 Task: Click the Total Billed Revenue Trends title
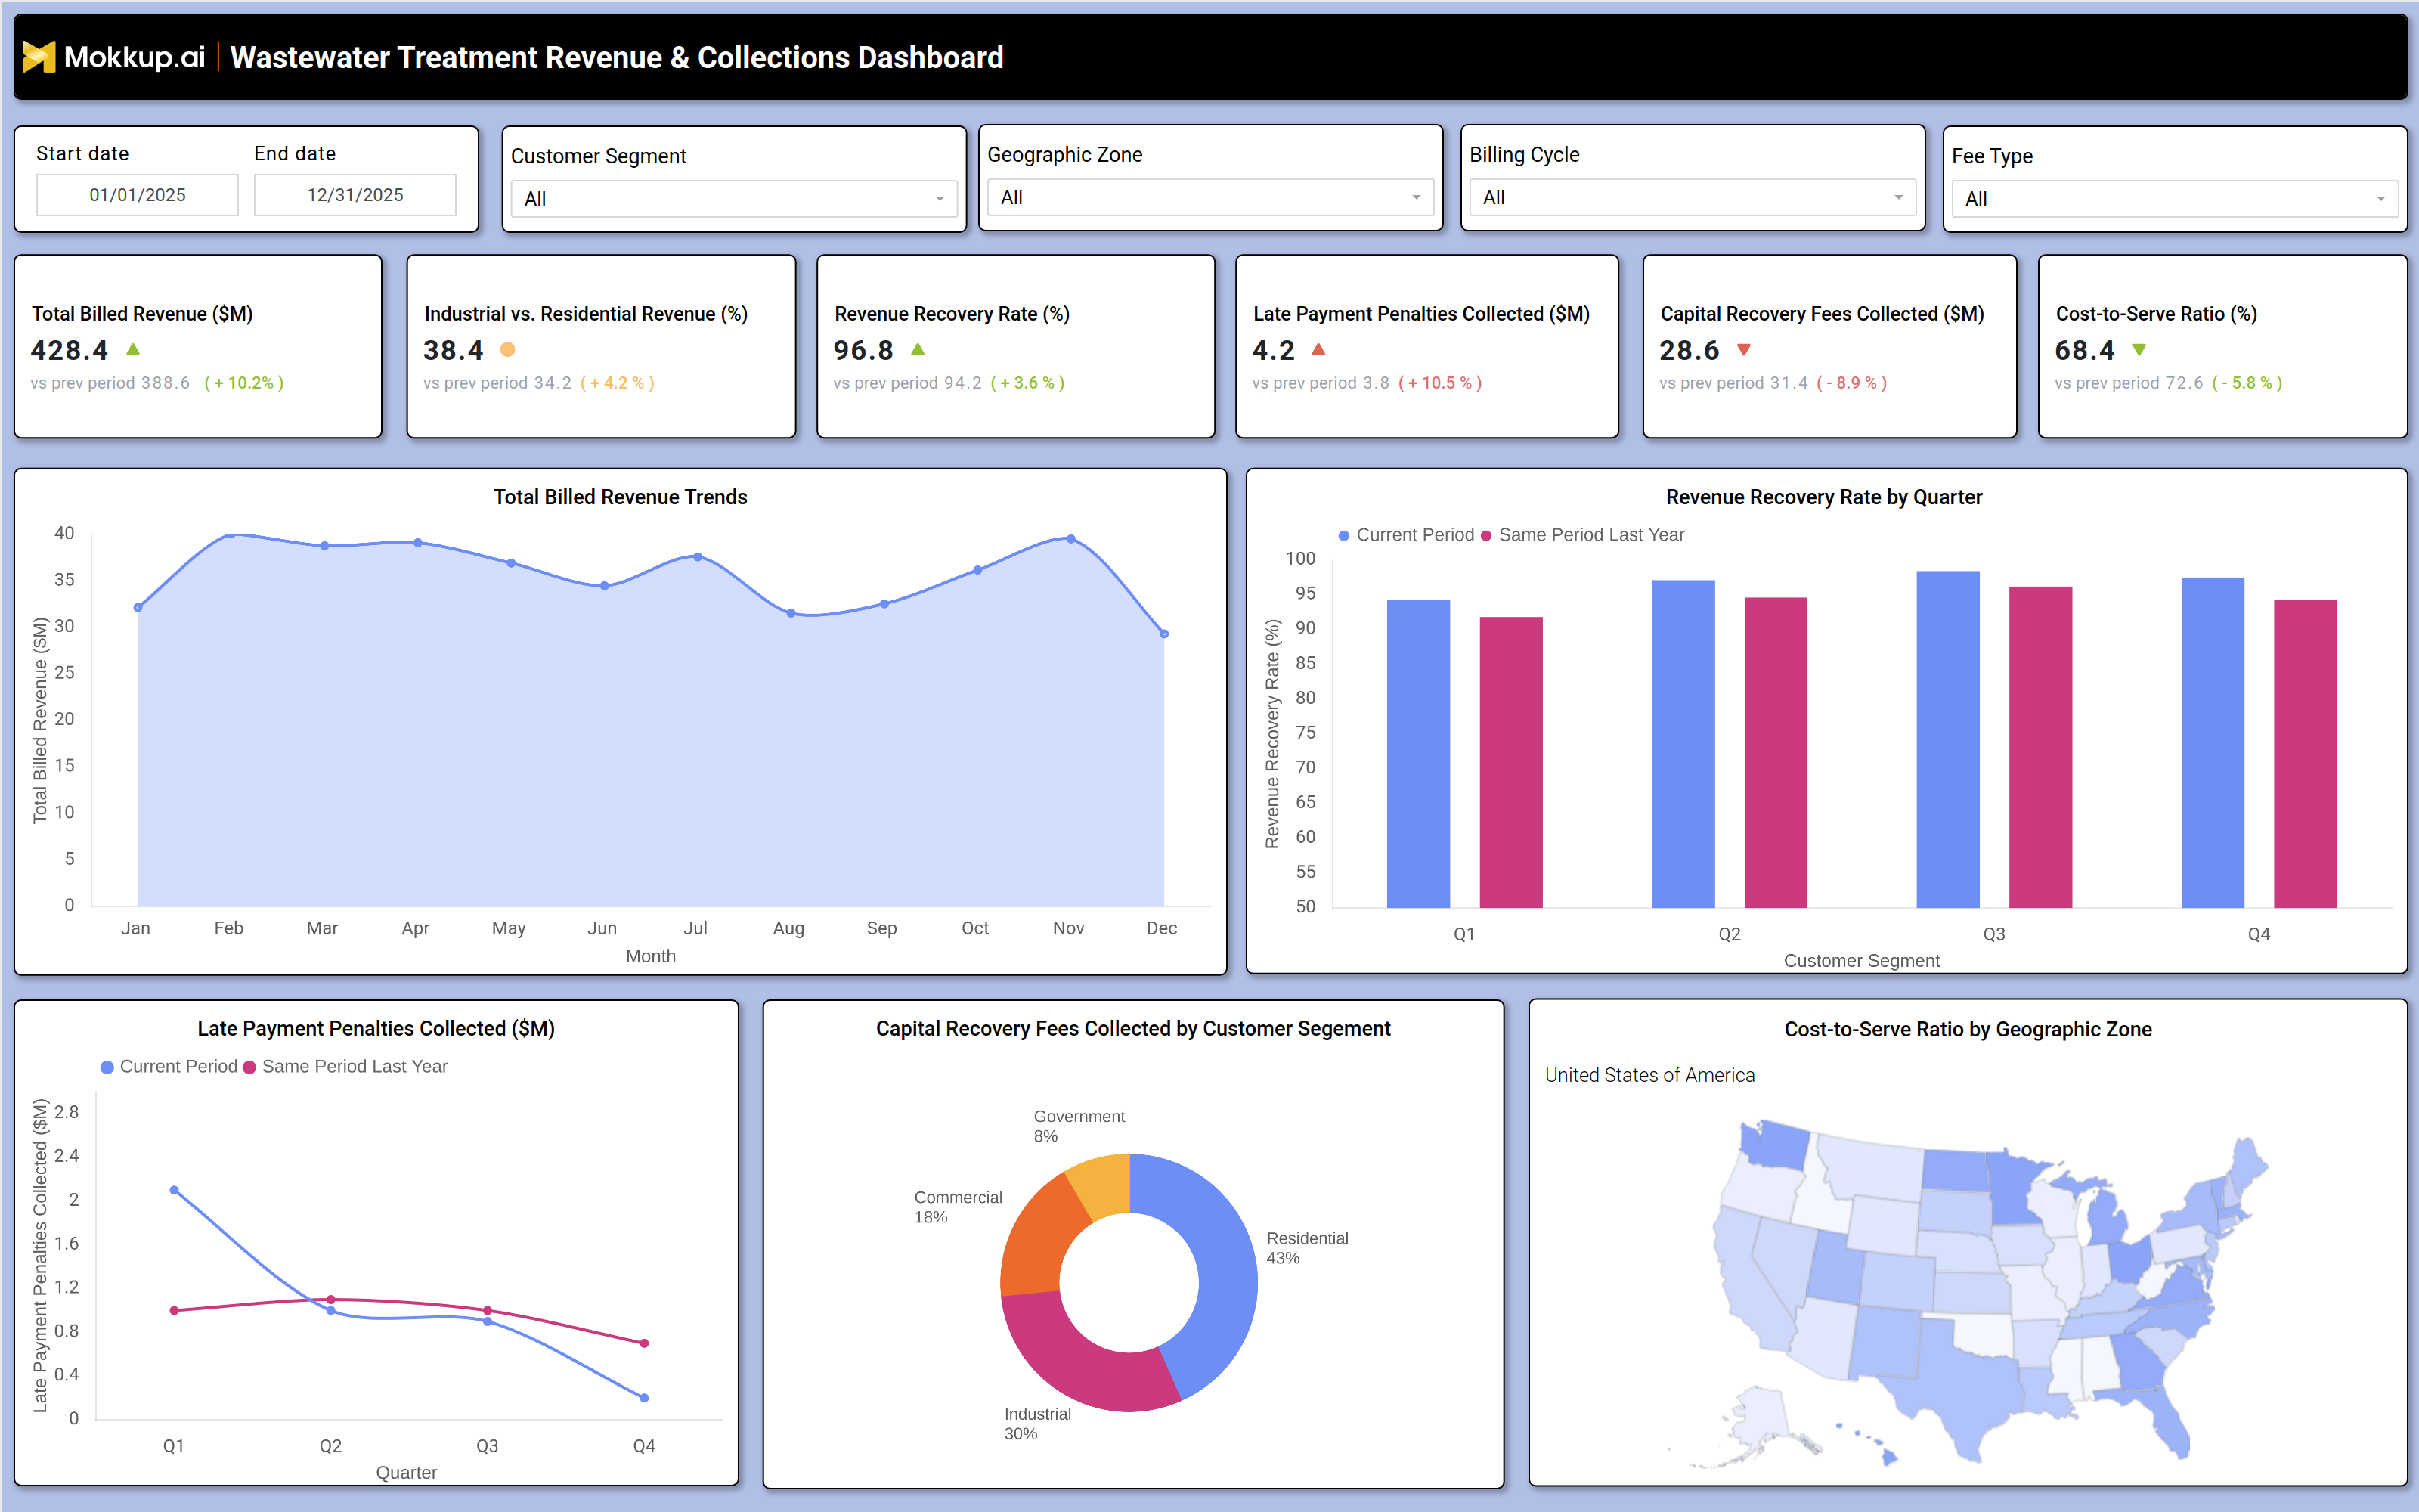click(x=620, y=497)
